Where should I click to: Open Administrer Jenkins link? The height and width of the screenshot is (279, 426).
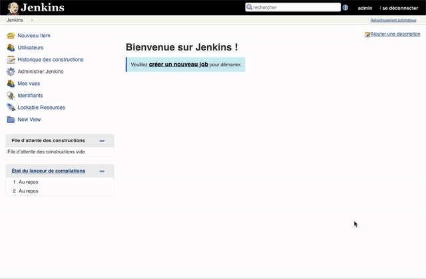[41, 72]
